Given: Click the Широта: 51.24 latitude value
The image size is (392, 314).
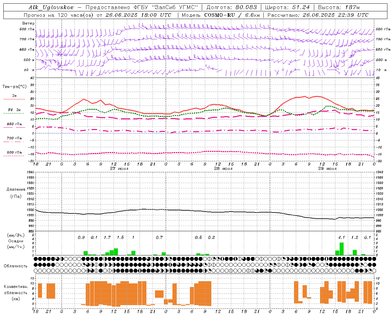Looking at the screenshot, I should tap(287, 7).
